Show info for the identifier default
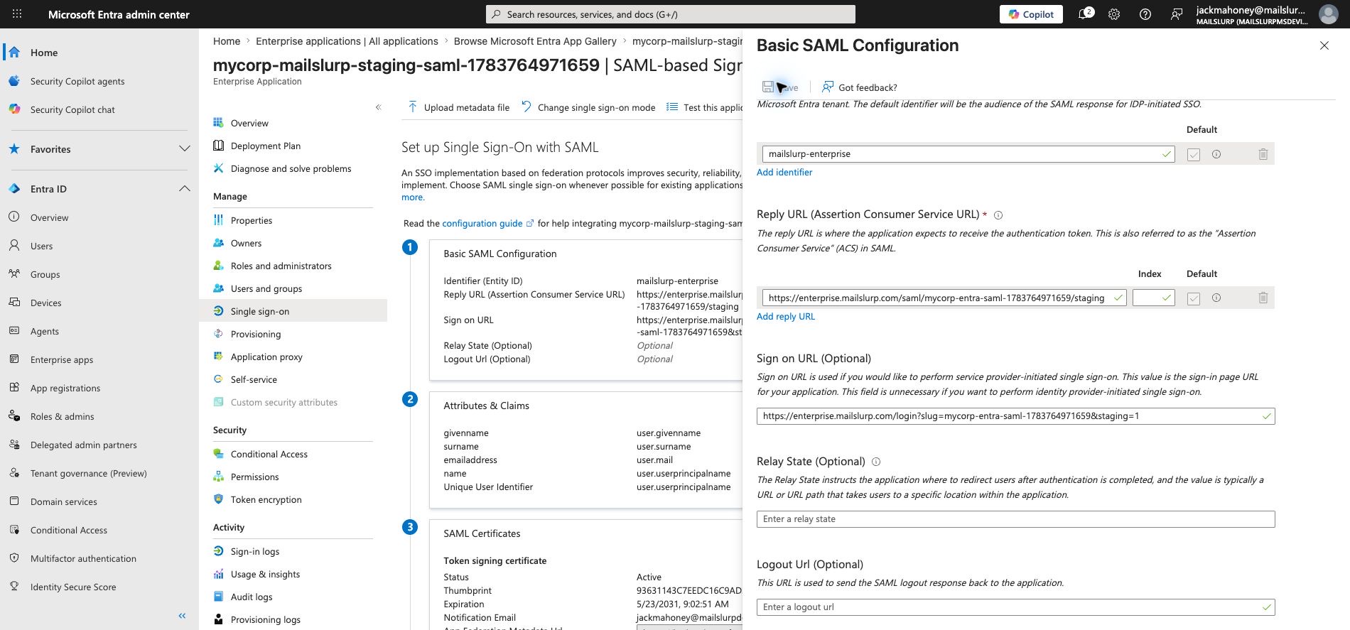Viewport: 1350px width, 630px height. click(1216, 154)
